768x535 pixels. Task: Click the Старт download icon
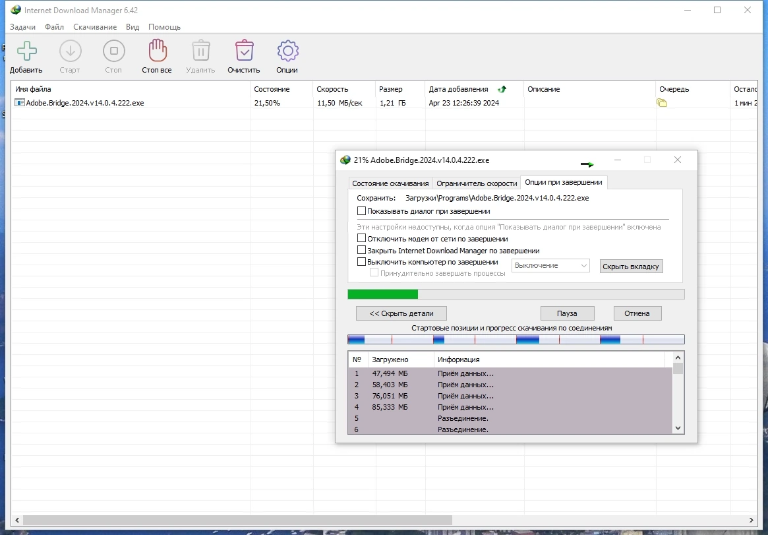(70, 50)
